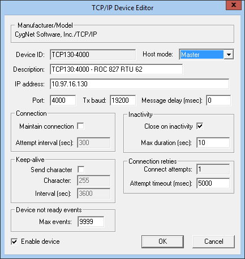
Task: Uncheck Close on inactivity
Action: tap(200, 126)
